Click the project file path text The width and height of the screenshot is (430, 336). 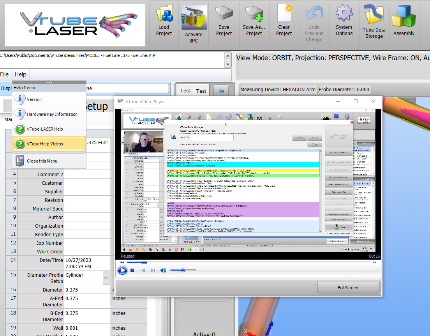pyautogui.click(x=78, y=55)
